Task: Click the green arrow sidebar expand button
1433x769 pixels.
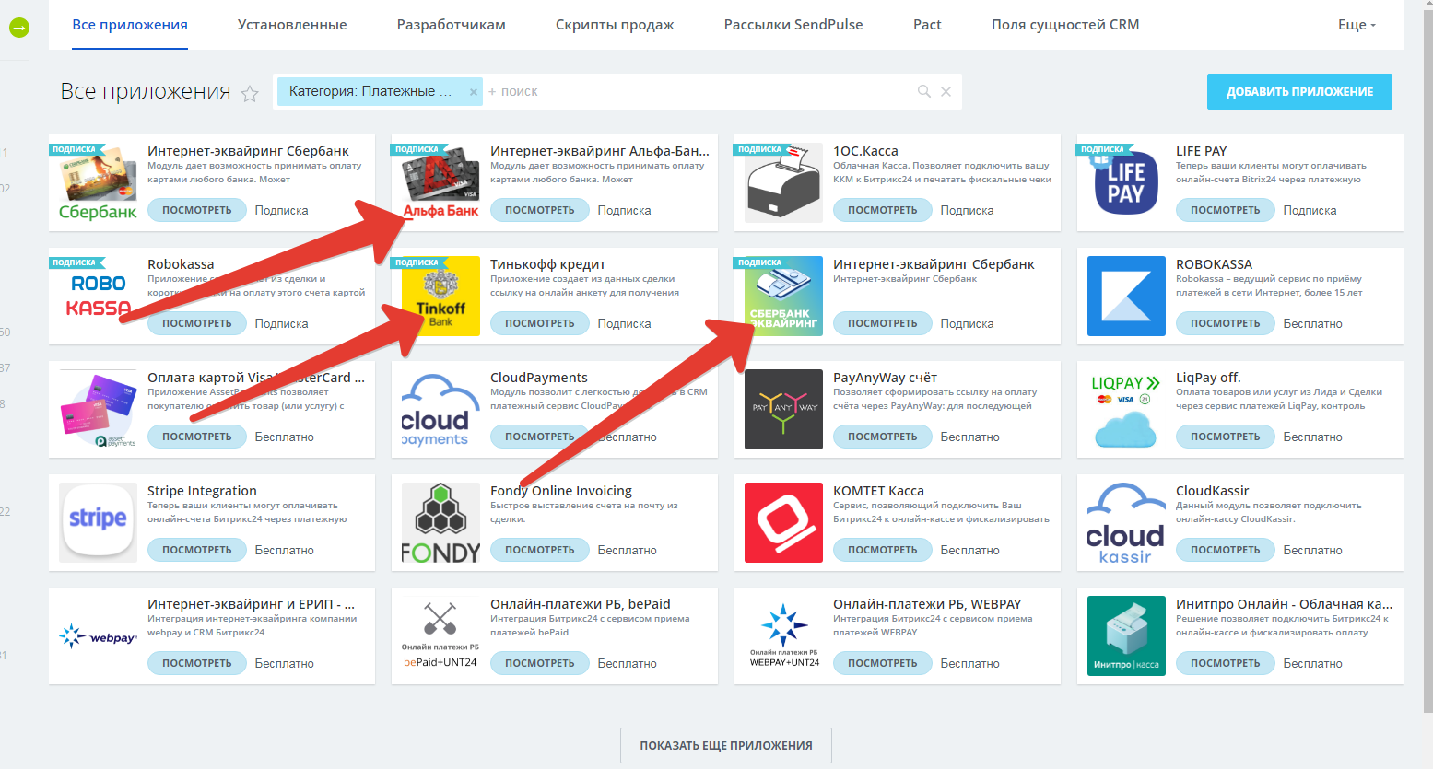Action: tap(18, 28)
